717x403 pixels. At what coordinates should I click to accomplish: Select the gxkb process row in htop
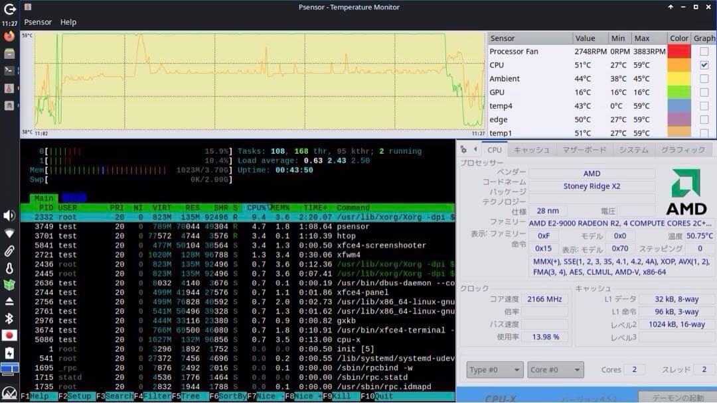[238, 321]
